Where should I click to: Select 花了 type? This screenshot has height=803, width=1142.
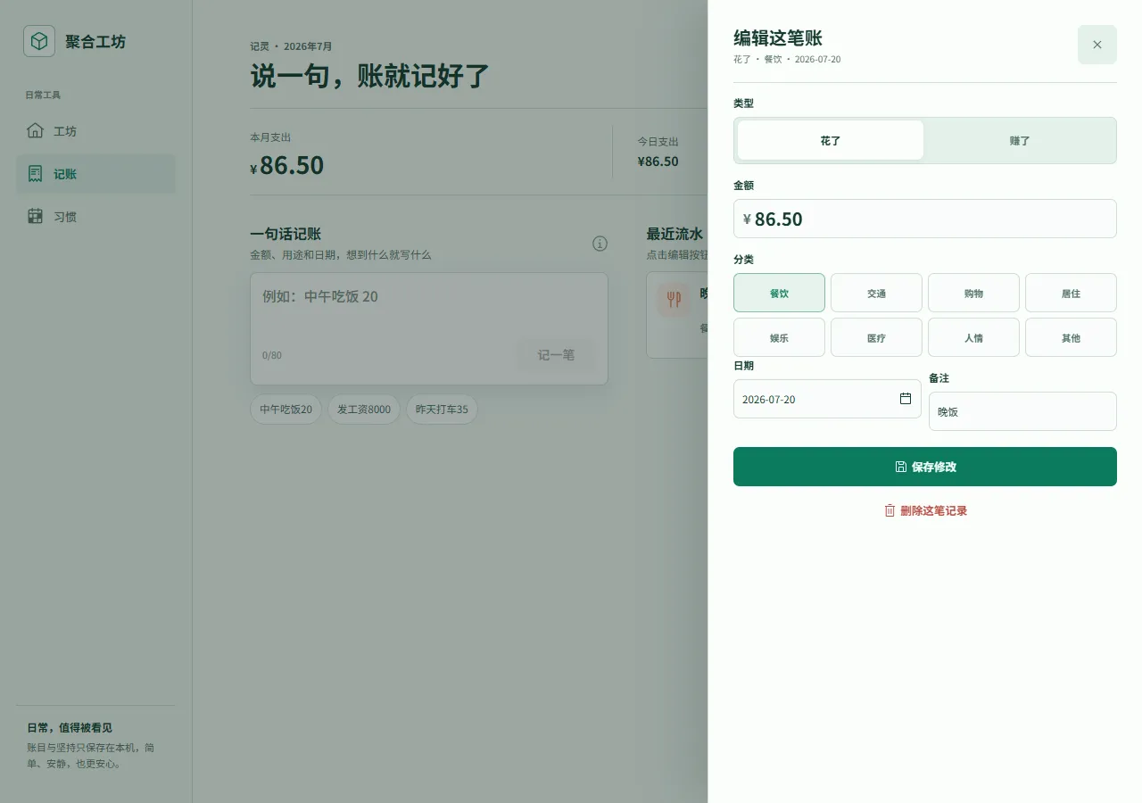tap(831, 141)
